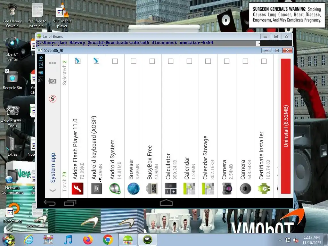Open the Windows Start menu orb
Viewport: 328px width, 246px height.
[9, 240]
